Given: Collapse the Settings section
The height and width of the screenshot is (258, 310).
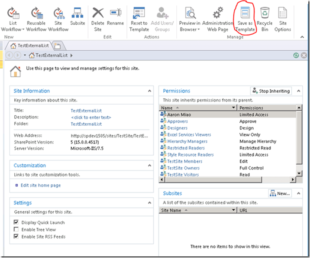Looking at the screenshot, I should (149, 203).
